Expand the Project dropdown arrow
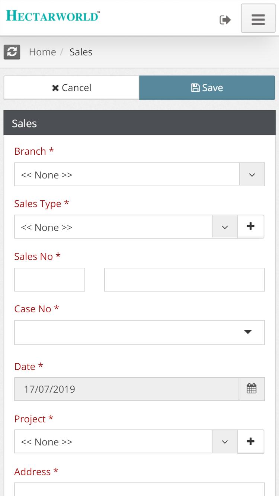 click(225, 442)
